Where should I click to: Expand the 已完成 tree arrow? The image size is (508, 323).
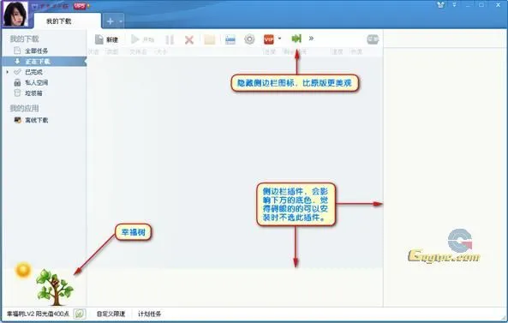pyautogui.click(x=7, y=72)
